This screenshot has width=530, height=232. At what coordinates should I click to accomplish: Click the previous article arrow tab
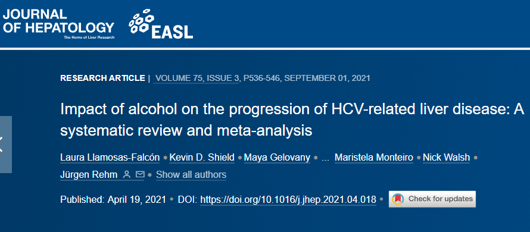(x=6, y=145)
